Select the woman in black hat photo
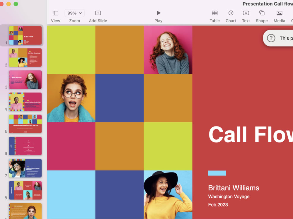The height and width of the screenshot is (219, 293). [168, 194]
